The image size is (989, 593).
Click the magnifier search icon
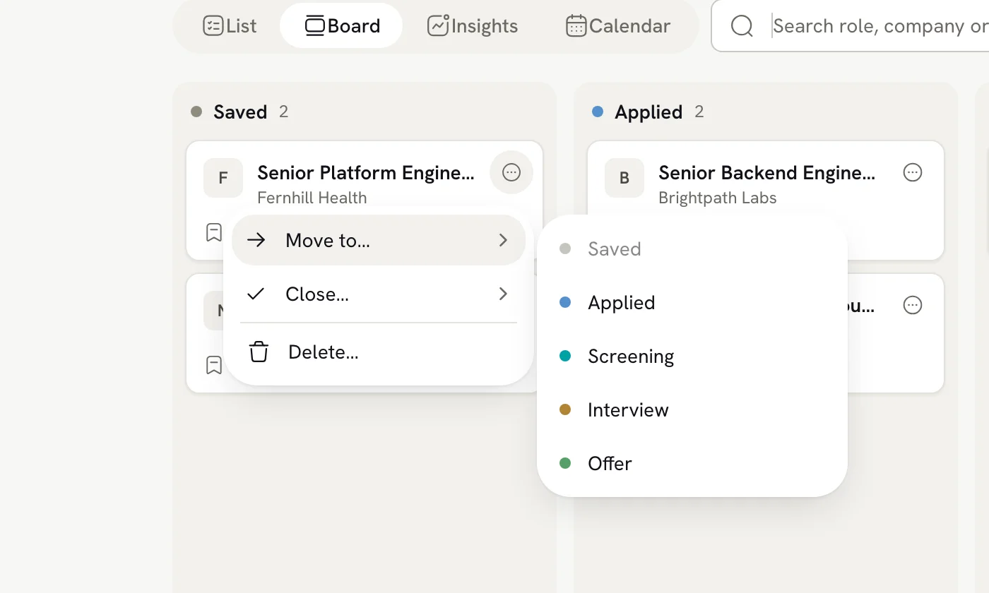[742, 26]
